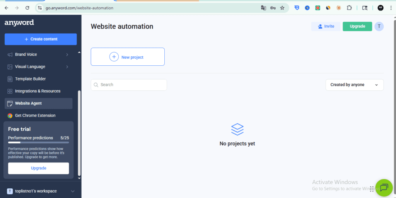
Task: Click the Brand Voice megaphone icon
Action: 10,55
